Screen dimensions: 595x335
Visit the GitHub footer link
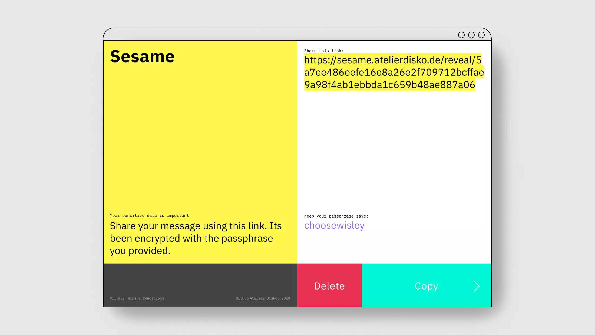click(x=242, y=298)
